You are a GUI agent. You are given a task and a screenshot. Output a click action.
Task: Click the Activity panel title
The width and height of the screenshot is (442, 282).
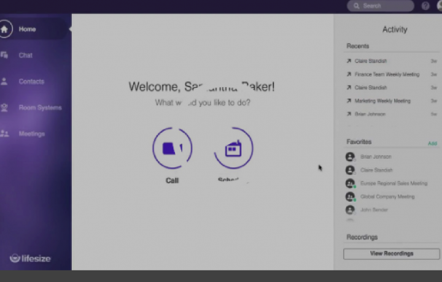[x=395, y=29]
